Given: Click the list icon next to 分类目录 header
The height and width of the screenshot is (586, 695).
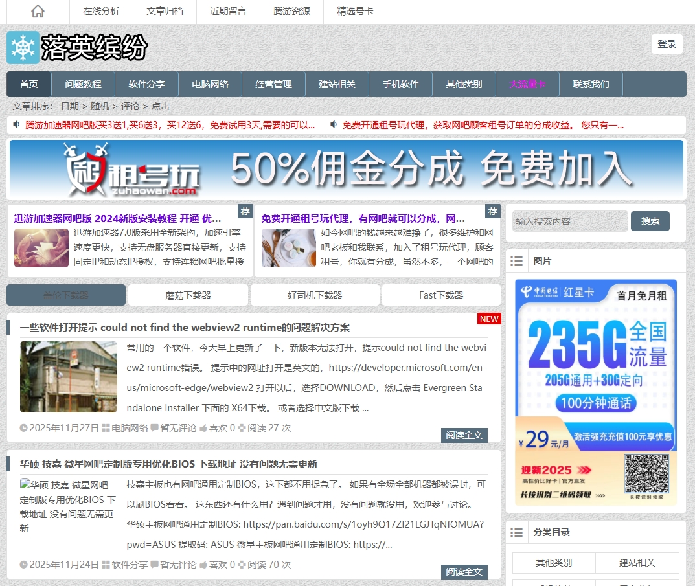Looking at the screenshot, I should 517,532.
